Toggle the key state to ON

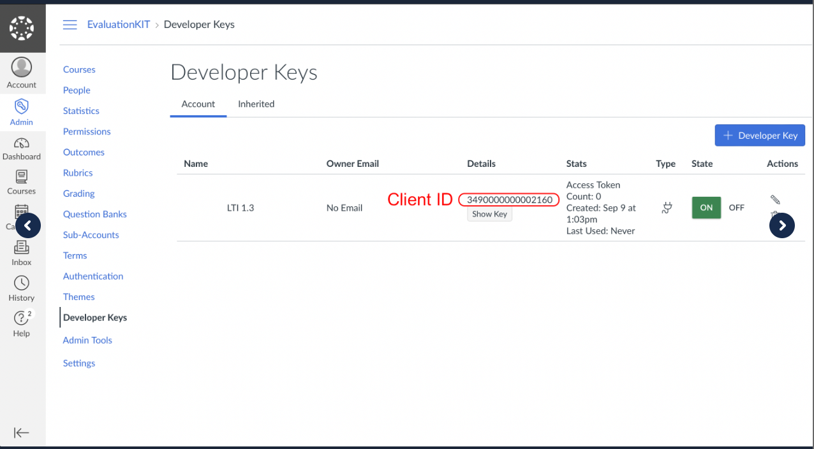(706, 208)
